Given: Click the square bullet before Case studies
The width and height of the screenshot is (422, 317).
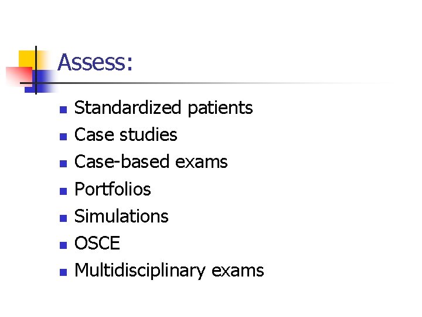Looking at the screenshot, I should click(x=63, y=137).
